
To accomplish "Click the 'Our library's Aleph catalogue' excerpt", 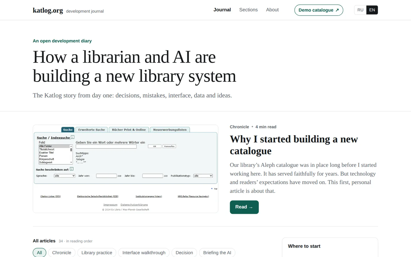I will 303,178.
